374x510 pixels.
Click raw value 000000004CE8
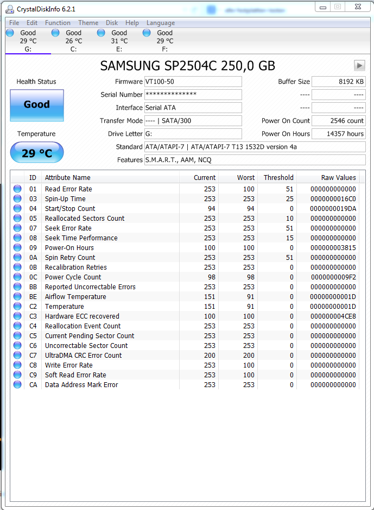click(333, 316)
